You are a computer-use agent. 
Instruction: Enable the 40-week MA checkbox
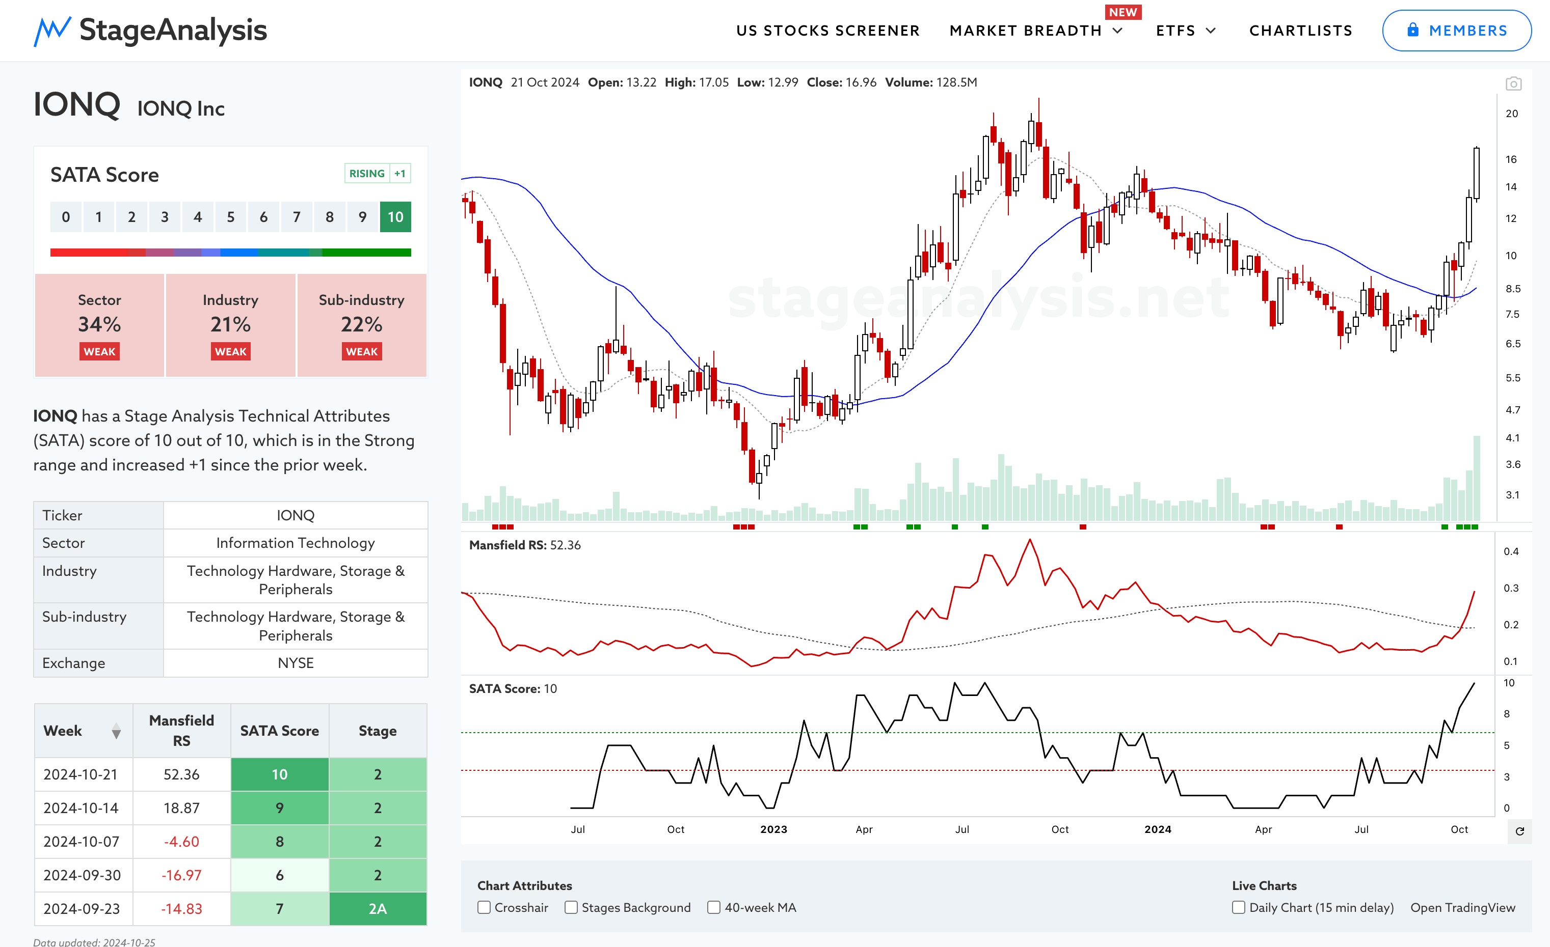pyautogui.click(x=714, y=907)
